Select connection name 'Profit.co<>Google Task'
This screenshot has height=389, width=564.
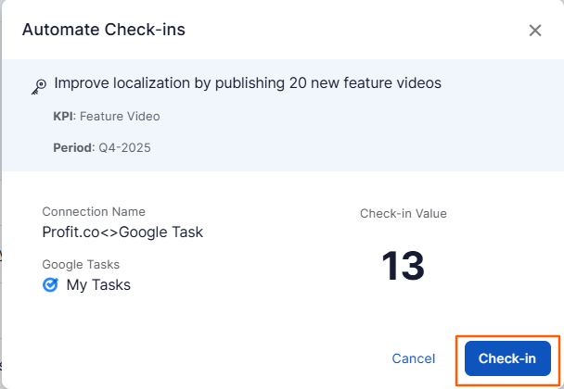[x=122, y=232]
